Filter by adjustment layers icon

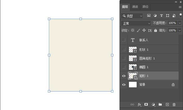coord(155,15)
